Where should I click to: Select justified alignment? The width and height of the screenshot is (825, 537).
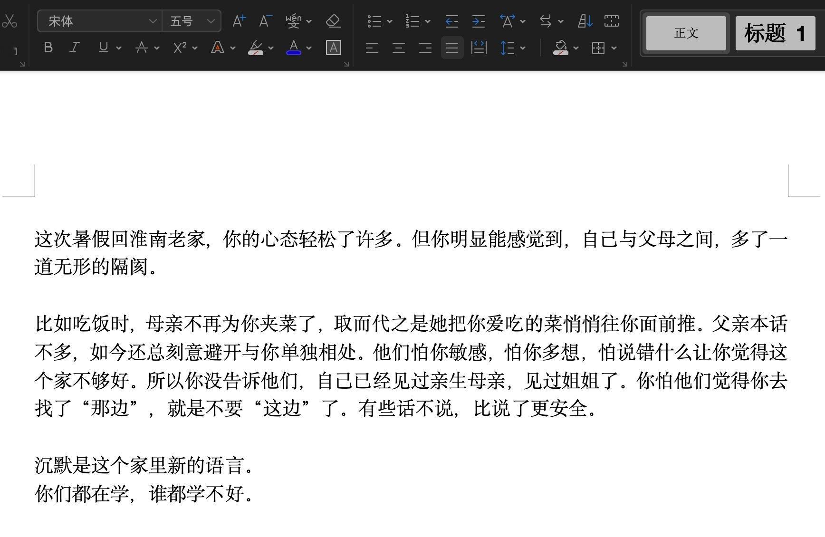point(452,48)
